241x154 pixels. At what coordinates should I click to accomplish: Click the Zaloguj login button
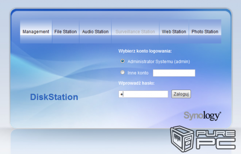[x=181, y=94]
